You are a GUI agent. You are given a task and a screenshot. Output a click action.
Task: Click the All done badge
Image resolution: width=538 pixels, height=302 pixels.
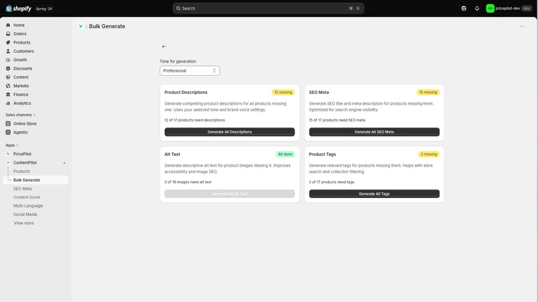pos(285,154)
